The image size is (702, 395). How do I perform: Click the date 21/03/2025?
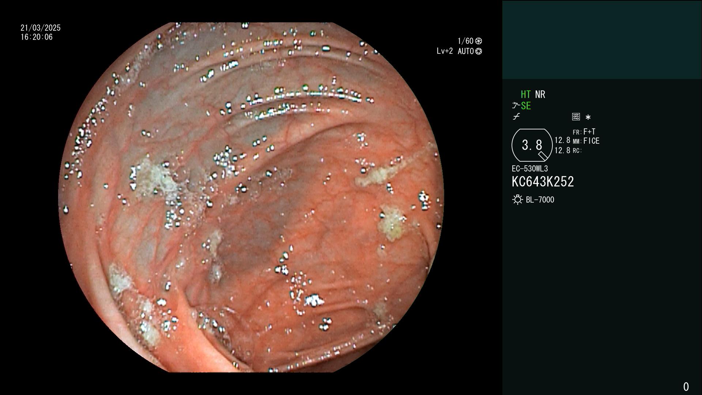click(41, 28)
